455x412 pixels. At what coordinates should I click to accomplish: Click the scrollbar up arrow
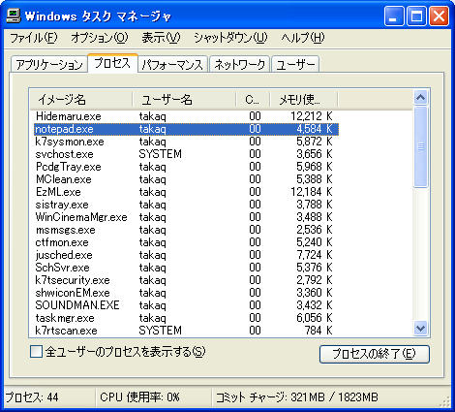420,98
